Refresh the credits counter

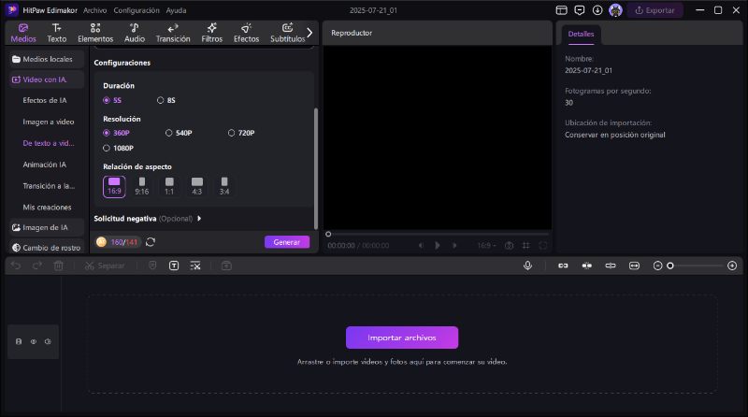coord(151,242)
